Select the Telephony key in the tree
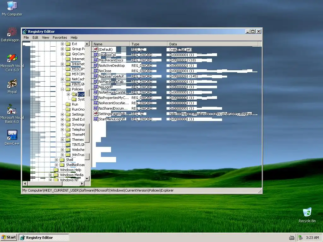323x242 pixels. click(78, 130)
